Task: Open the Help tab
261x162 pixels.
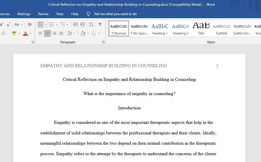Action: (75, 14)
